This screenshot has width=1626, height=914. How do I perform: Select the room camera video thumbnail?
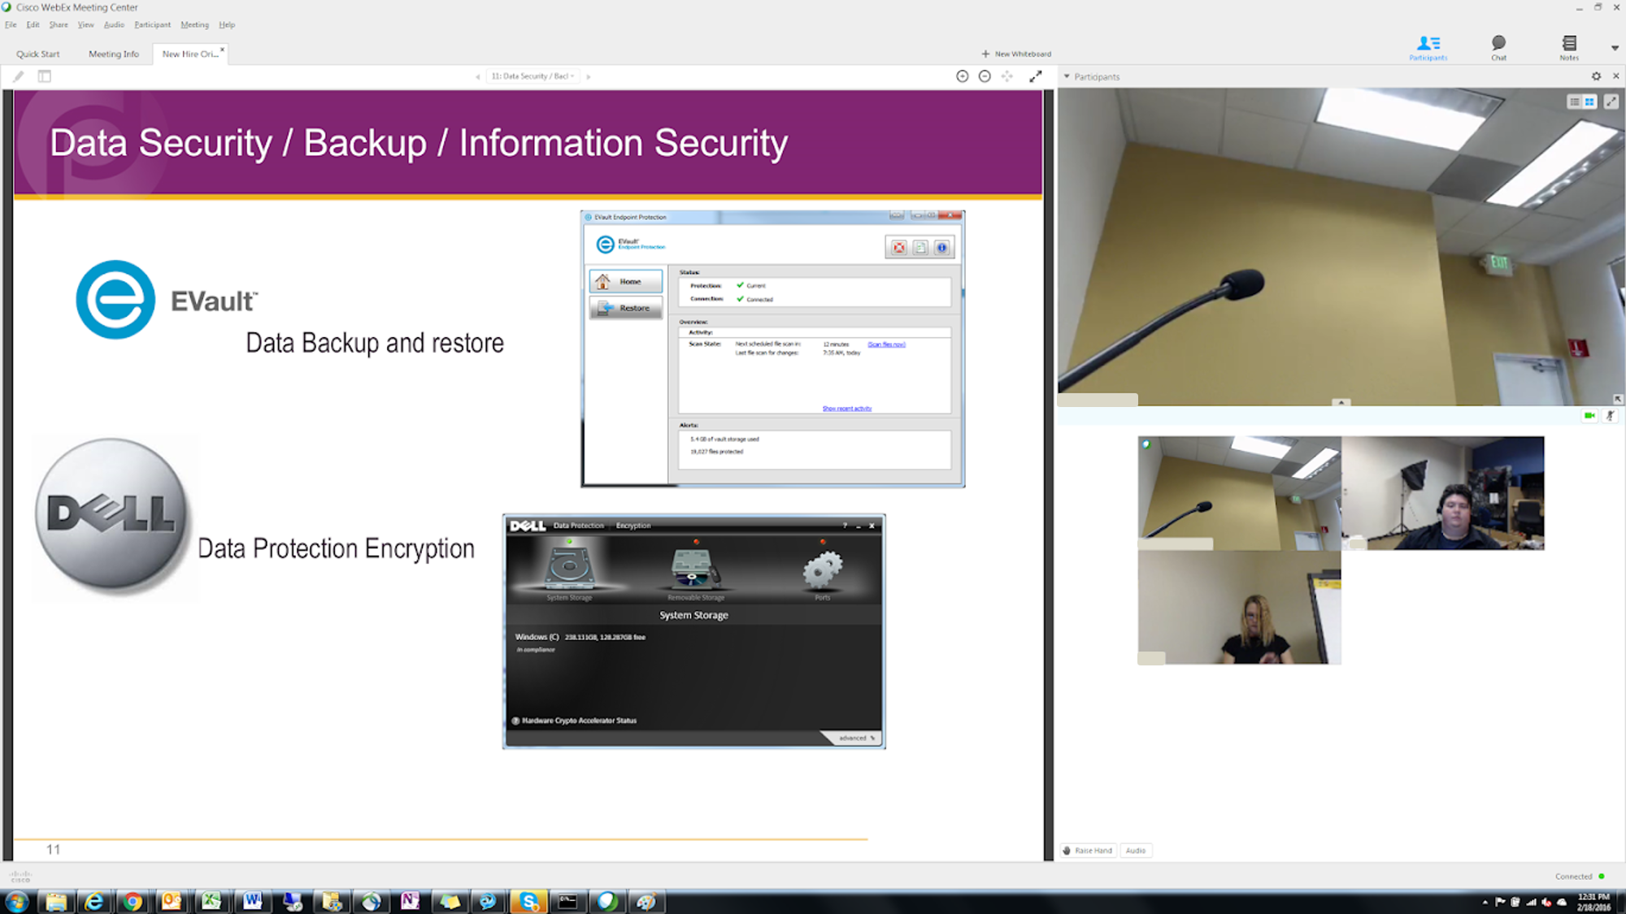tap(1239, 493)
